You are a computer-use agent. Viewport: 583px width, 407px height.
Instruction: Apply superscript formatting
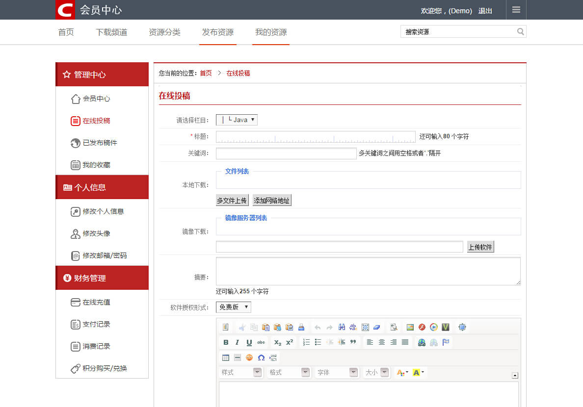coord(290,342)
